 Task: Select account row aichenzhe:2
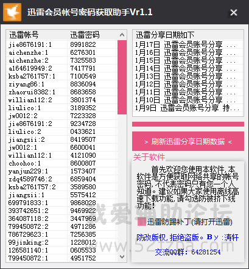(x=62, y=60)
